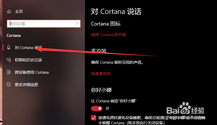This screenshot has height=125, width=217.
Task: Click the 选择 Cortana 的外观 link
Action: pos(109,35)
